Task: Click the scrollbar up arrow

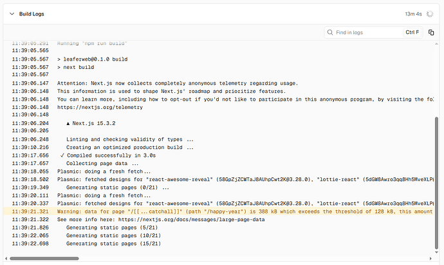Action: click(438, 44)
